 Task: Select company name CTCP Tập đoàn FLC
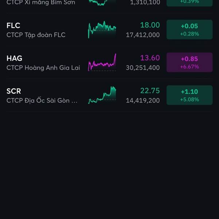36,35
